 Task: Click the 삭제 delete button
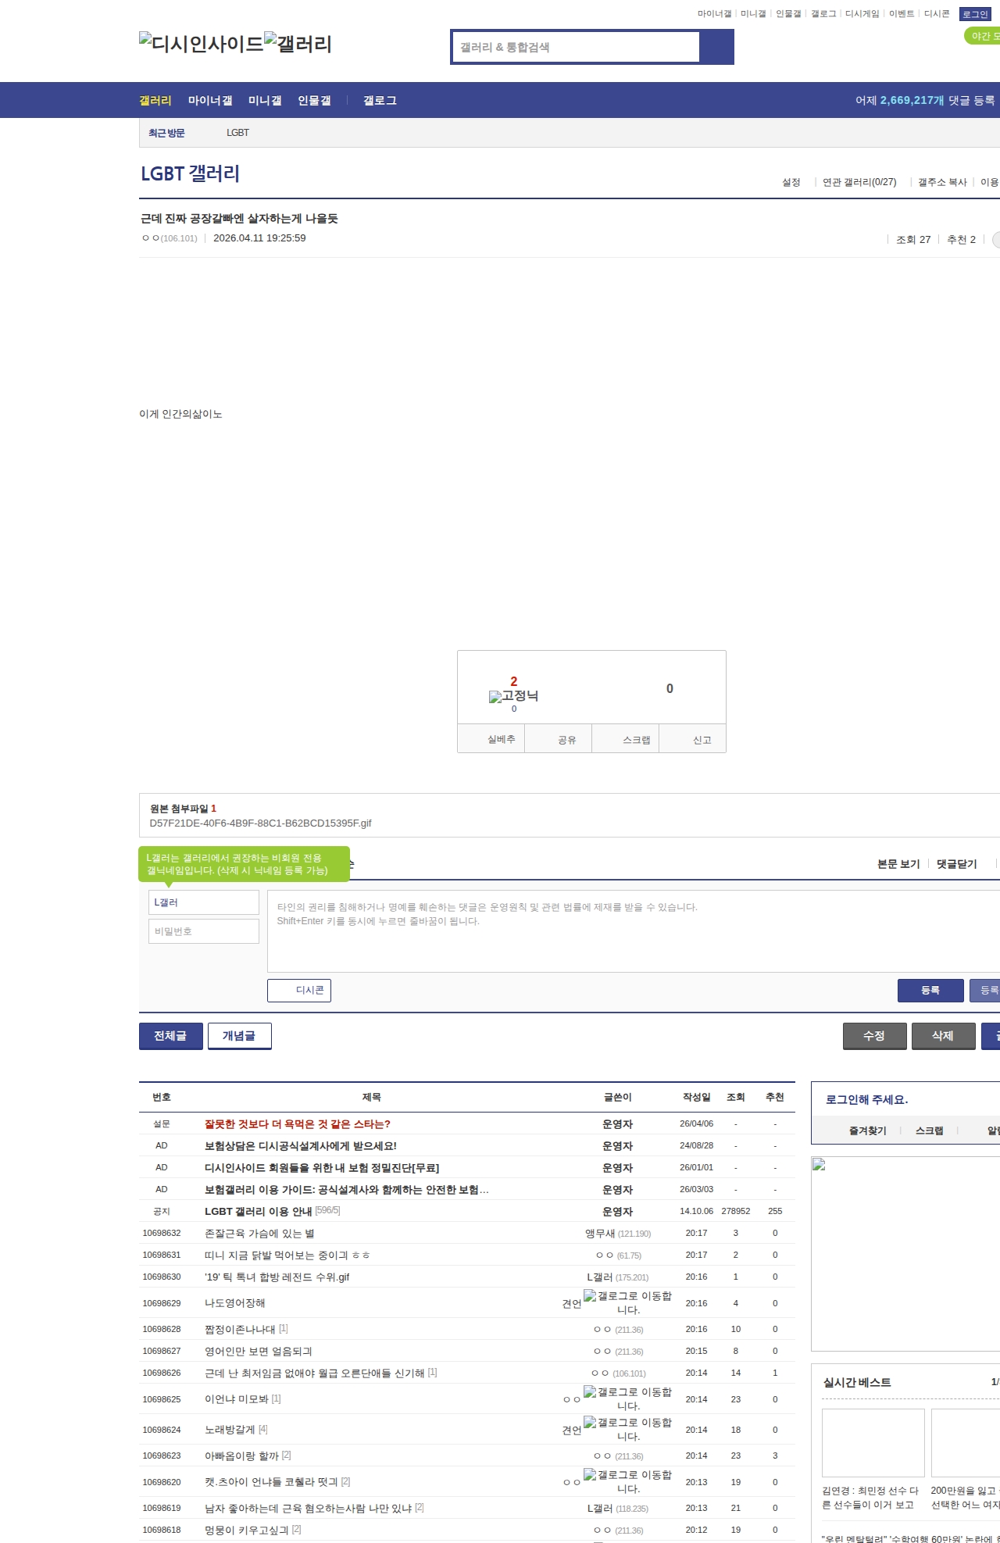pos(944,1036)
